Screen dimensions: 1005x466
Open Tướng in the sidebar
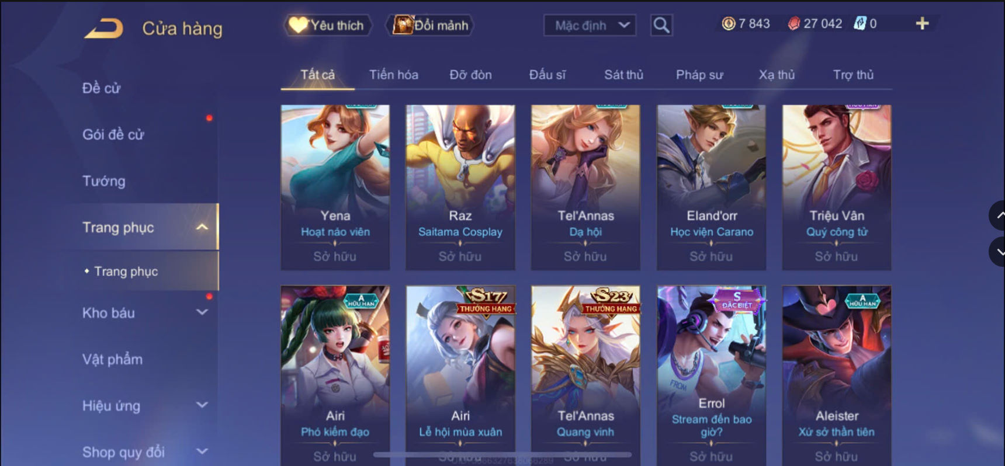click(x=104, y=181)
